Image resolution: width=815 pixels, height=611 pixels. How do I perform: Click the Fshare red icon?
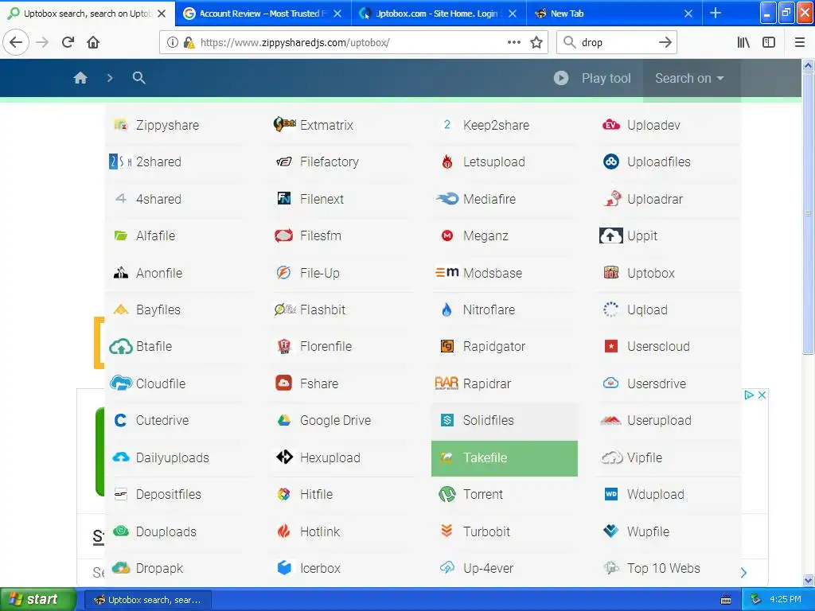tap(284, 383)
